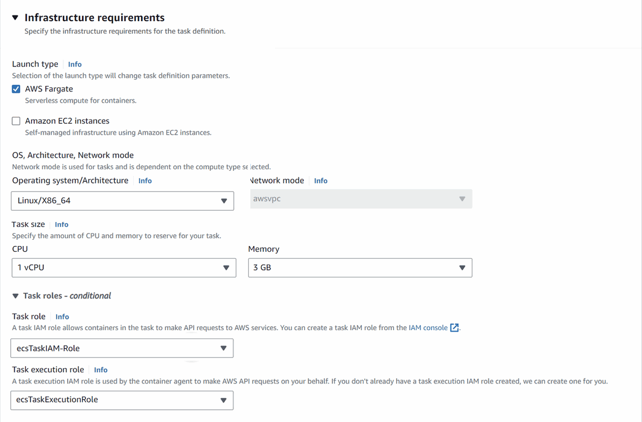642x422 pixels.
Task: Click Info link beside Task execution role
Action: (100, 370)
